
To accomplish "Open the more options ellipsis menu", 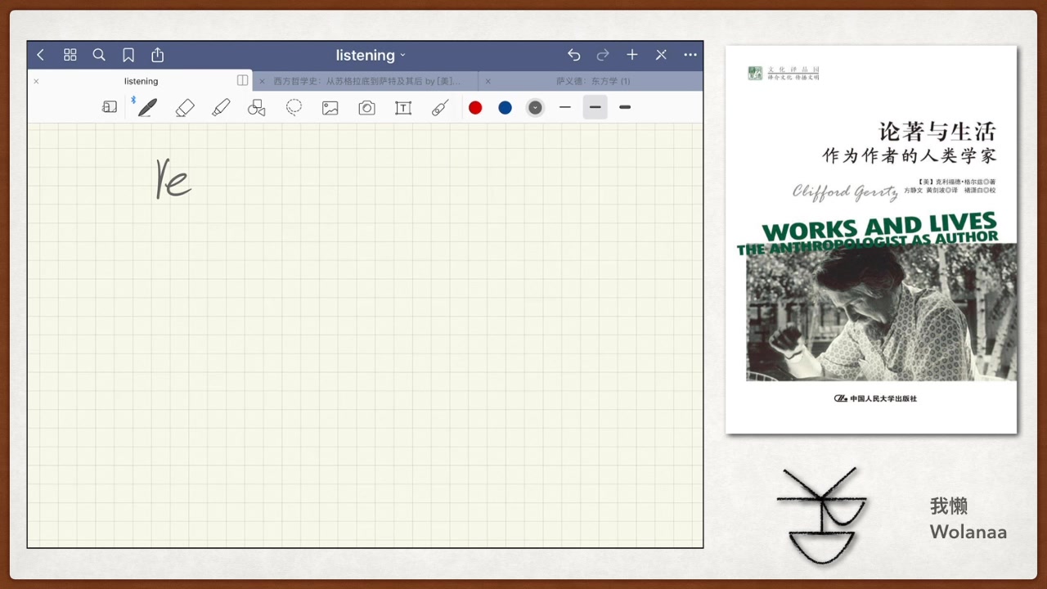I will (x=690, y=55).
